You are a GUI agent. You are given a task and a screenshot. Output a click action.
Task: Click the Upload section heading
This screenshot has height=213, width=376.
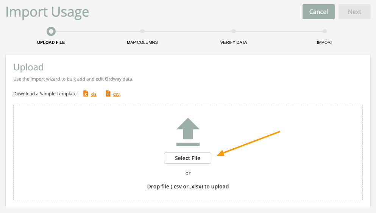click(28, 67)
